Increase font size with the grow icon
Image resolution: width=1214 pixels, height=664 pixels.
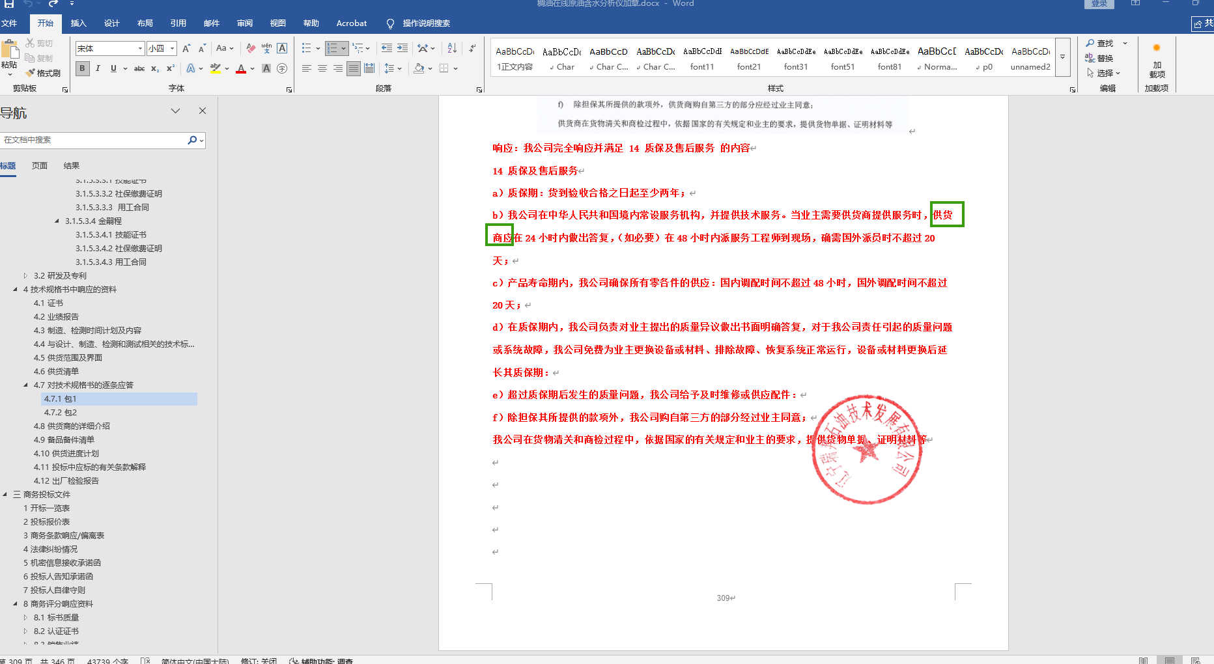point(186,48)
